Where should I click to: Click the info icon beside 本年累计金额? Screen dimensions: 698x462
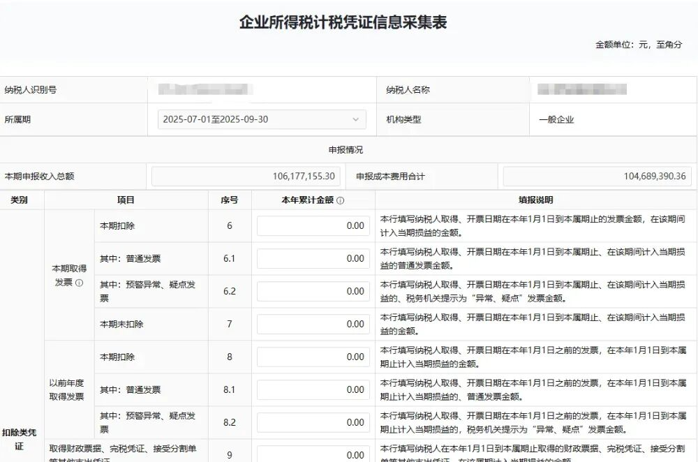341,200
